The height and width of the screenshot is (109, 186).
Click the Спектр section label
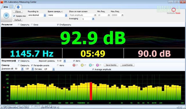6,65
